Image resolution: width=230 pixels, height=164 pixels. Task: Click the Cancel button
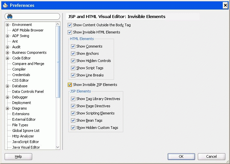click(x=211, y=156)
